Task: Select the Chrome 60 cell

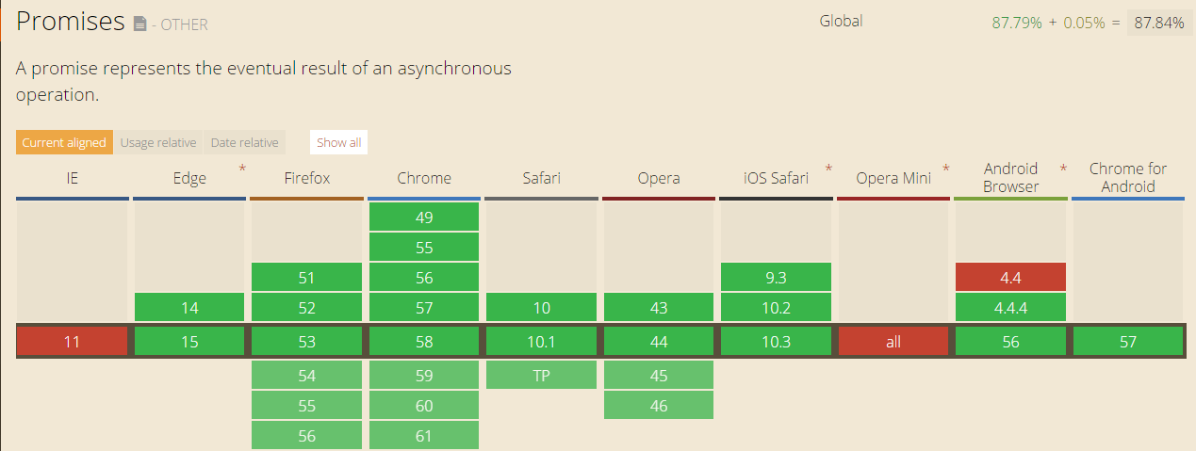Action: [424, 406]
